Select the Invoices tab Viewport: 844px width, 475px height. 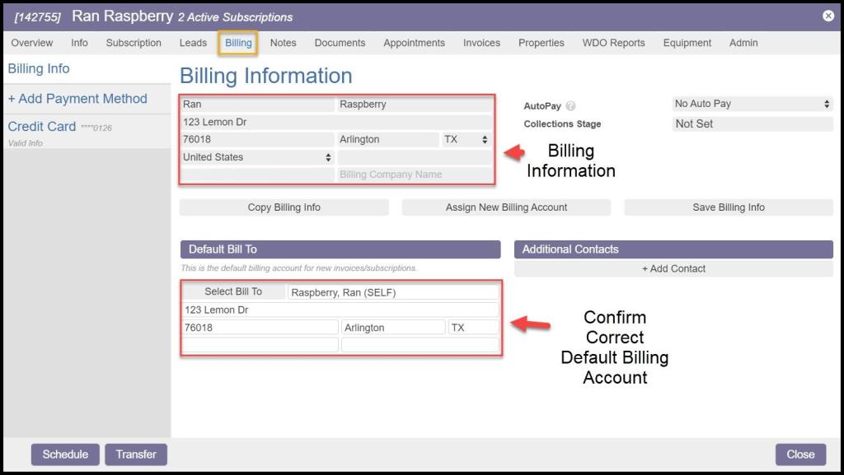point(481,43)
